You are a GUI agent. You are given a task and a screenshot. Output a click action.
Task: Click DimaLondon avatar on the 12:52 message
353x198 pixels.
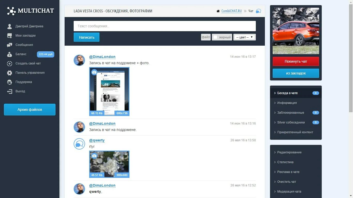click(79, 189)
